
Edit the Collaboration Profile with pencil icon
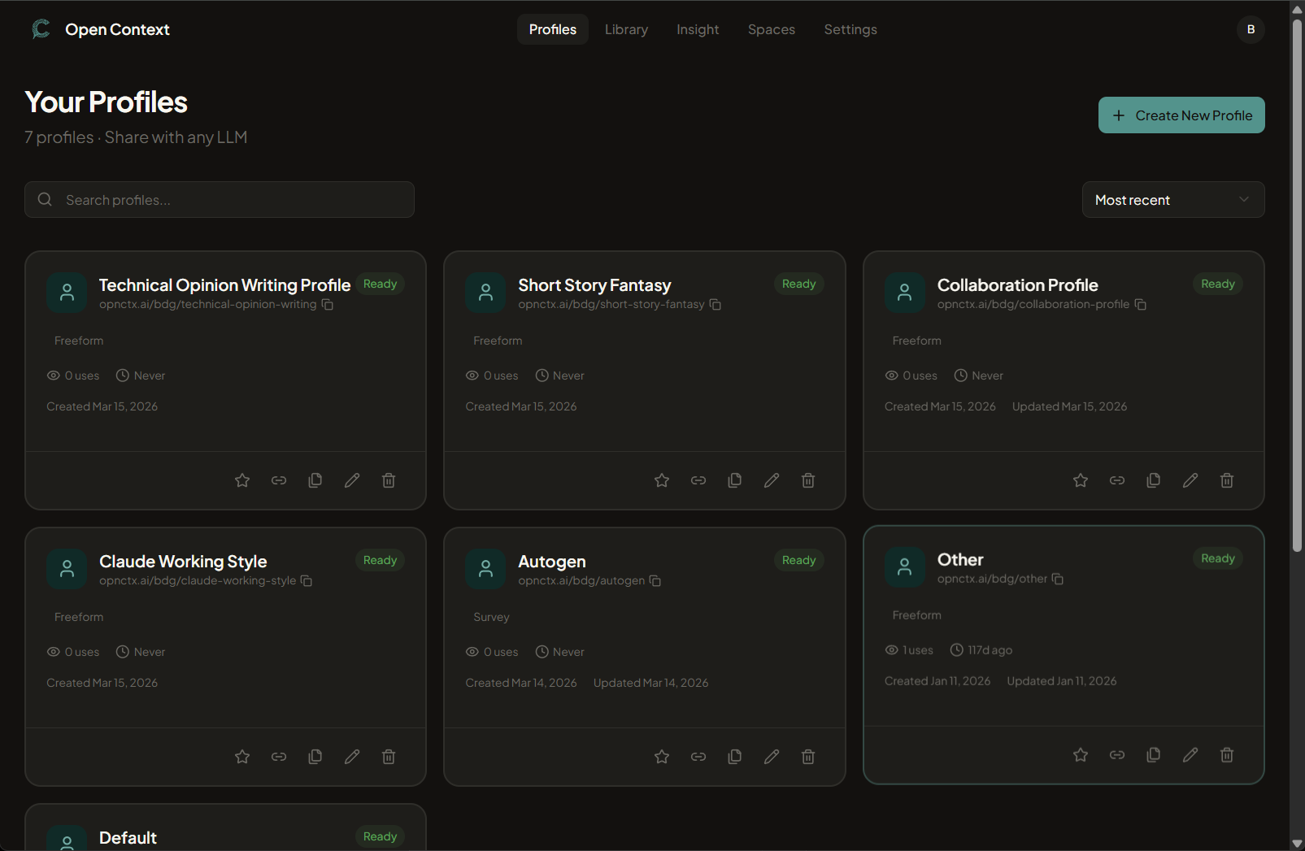tap(1190, 480)
